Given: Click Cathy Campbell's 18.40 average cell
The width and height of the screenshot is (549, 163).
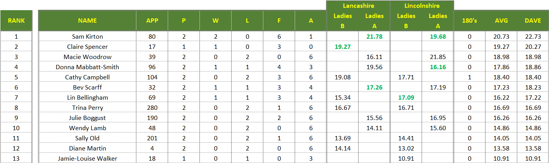Looking at the screenshot, I should coord(501,77).
